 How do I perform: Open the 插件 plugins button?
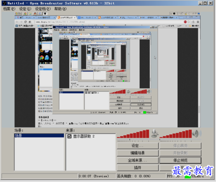click(x=138, y=168)
